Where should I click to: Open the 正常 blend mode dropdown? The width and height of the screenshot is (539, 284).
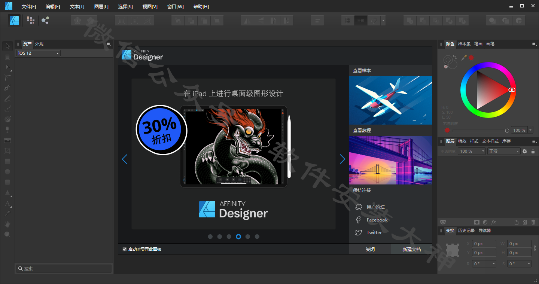[504, 151]
